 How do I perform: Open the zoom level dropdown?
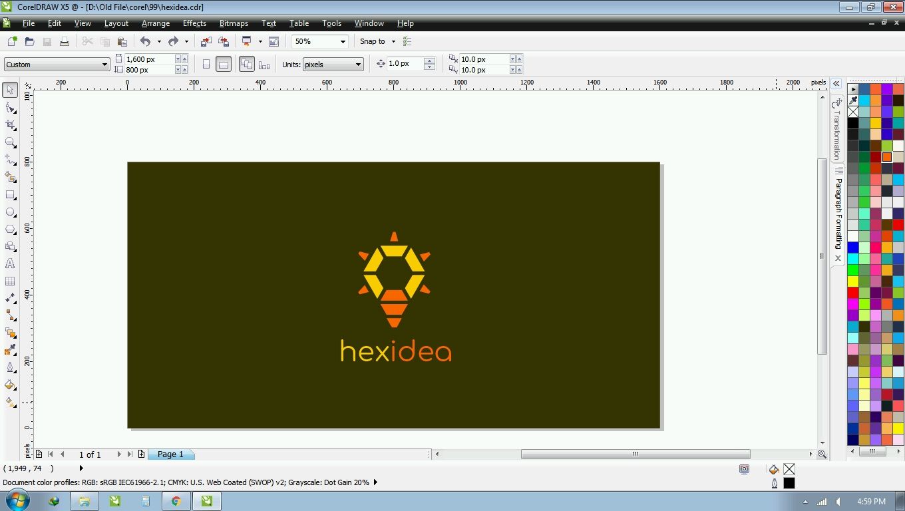[343, 41]
